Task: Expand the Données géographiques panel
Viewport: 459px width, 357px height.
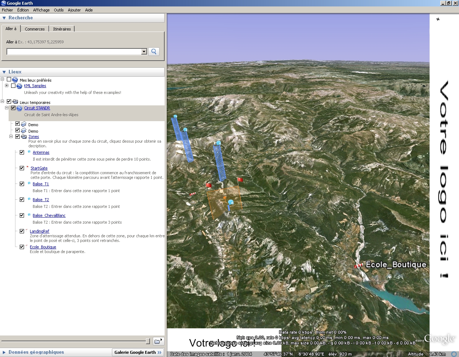Action: point(4,352)
